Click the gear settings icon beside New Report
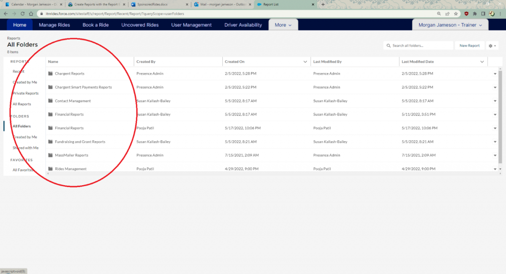This screenshot has width=506, height=274. pos(492,45)
